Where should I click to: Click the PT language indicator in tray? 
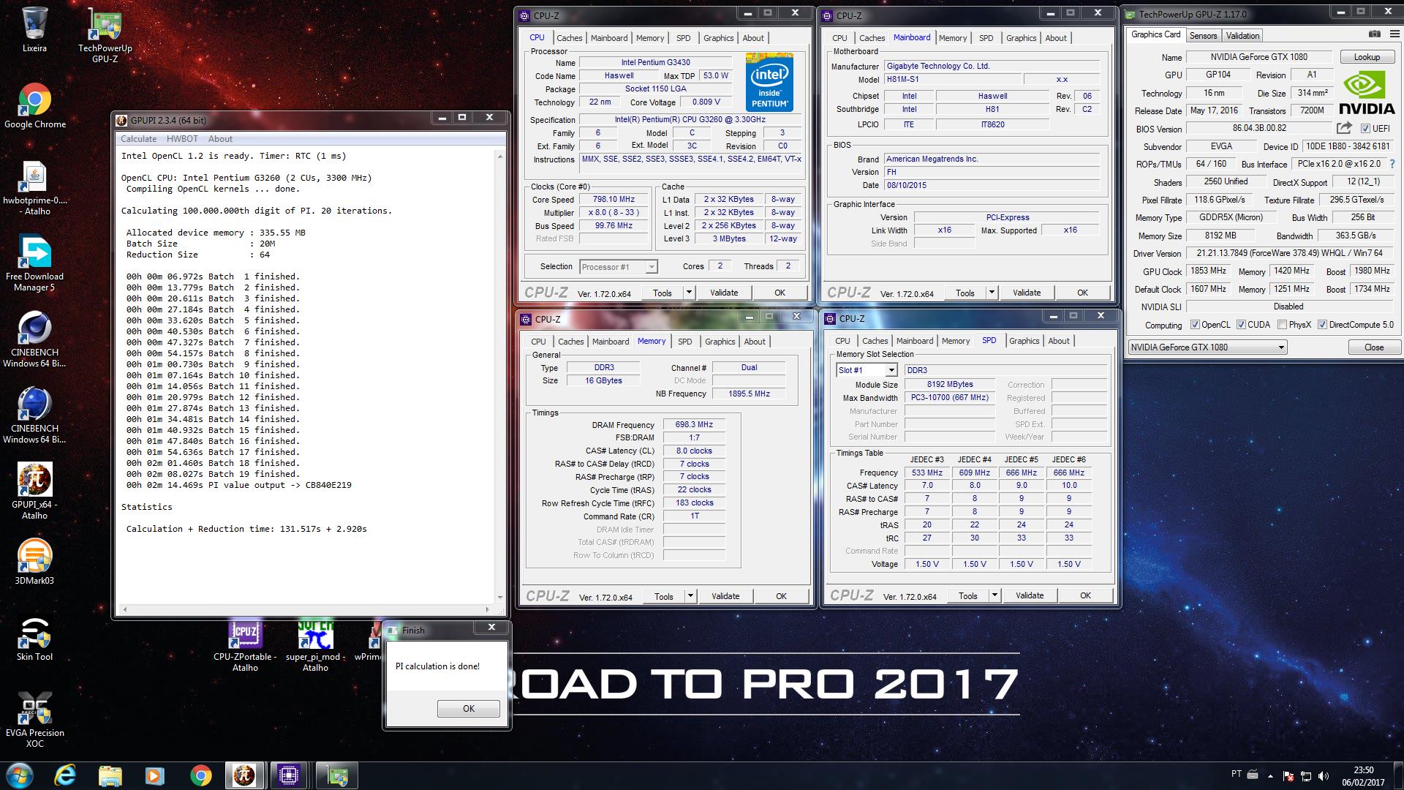tap(1237, 774)
